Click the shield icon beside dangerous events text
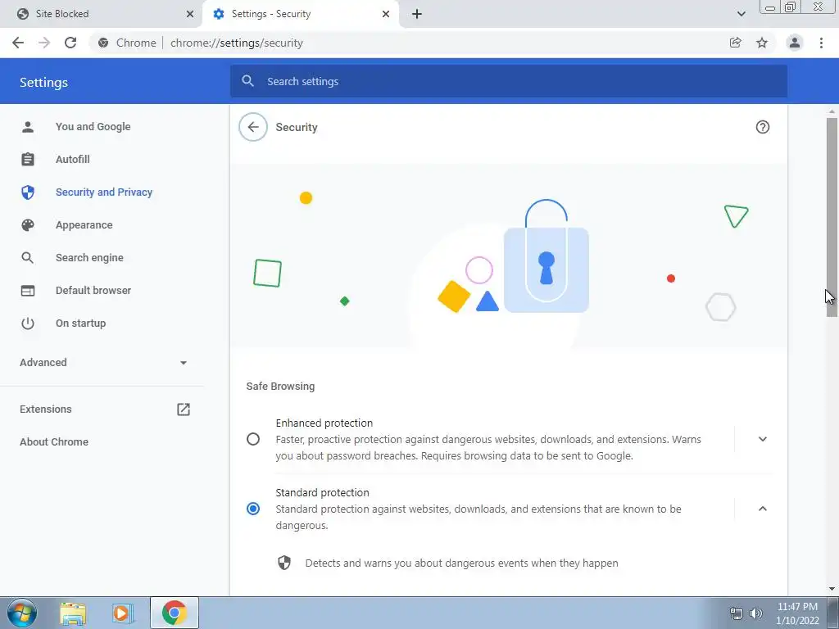This screenshot has width=839, height=629. tap(284, 563)
